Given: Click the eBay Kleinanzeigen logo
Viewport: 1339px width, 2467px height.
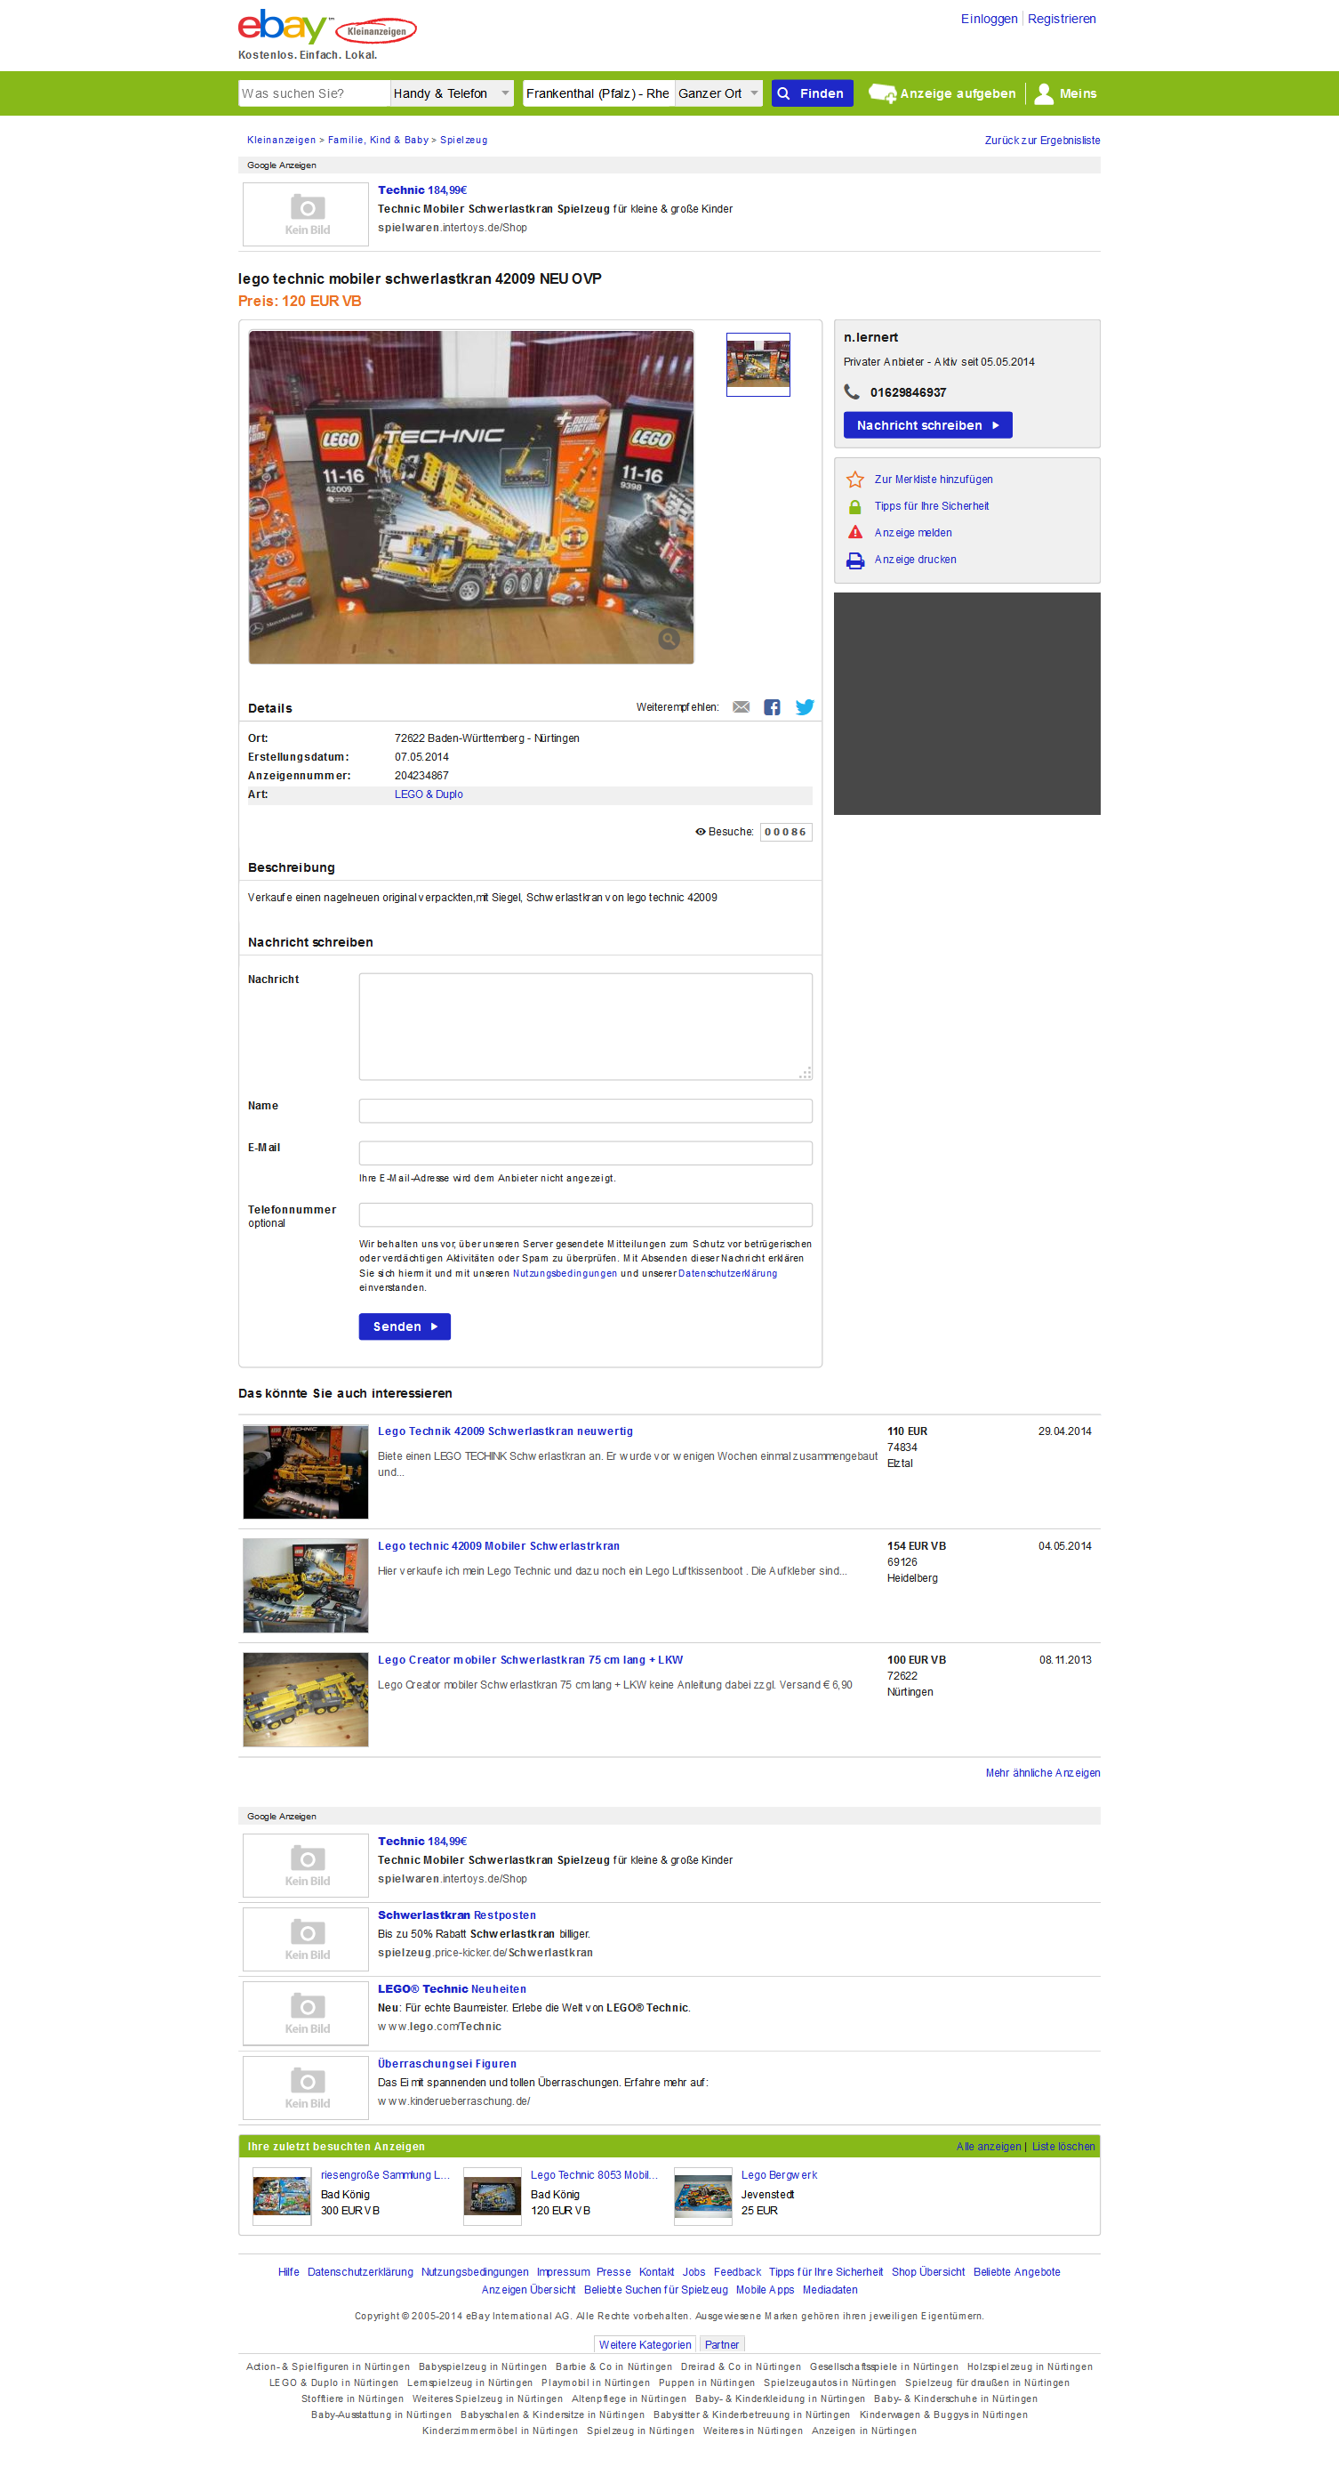Looking at the screenshot, I should pyautogui.click(x=326, y=27).
